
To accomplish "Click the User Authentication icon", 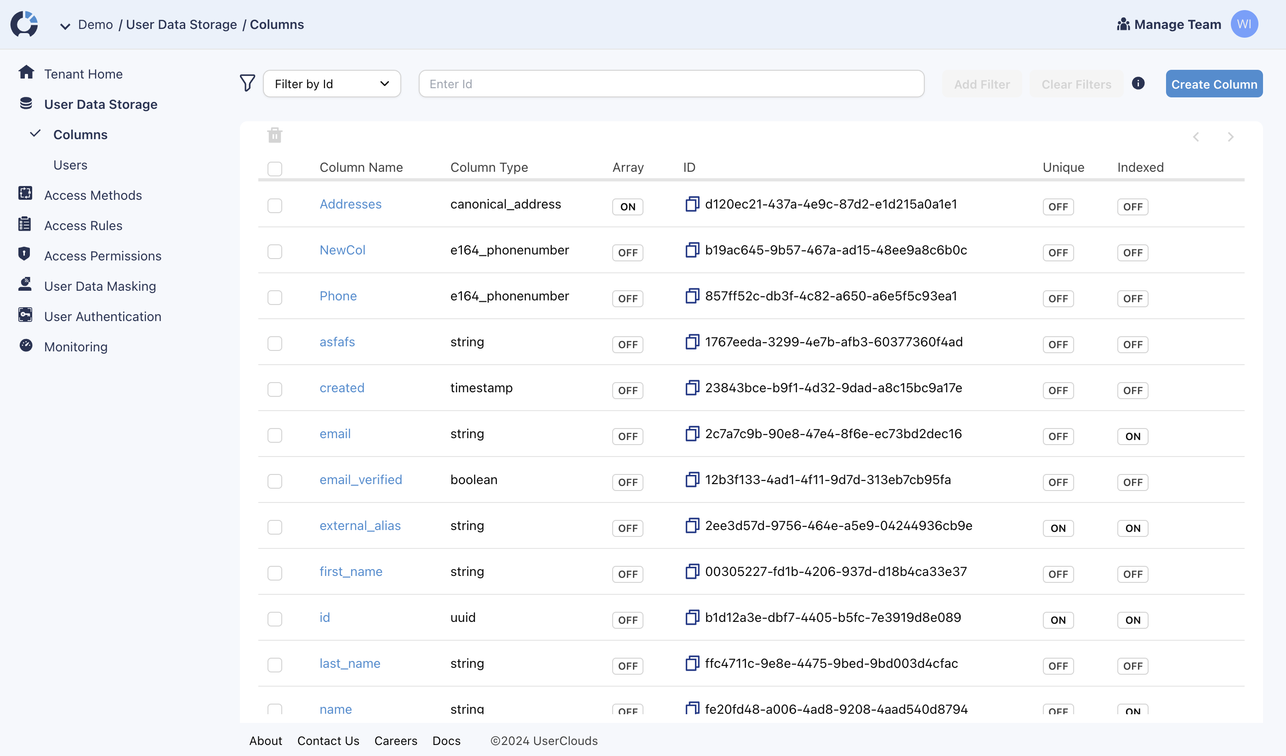I will point(25,316).
